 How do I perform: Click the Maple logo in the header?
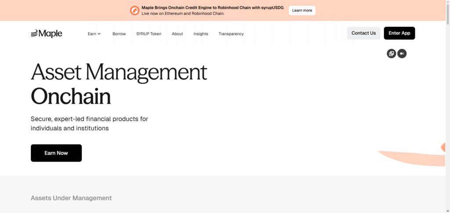click(x=47, y=33)
